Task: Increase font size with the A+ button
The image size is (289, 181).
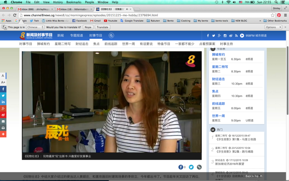Action: click(x=3, y=82)
